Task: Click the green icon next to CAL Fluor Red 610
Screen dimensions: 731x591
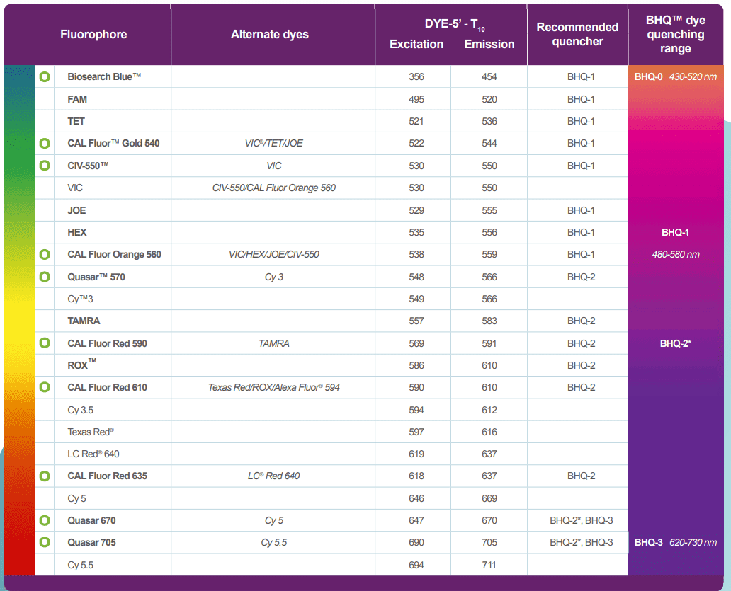Action: 45,387
